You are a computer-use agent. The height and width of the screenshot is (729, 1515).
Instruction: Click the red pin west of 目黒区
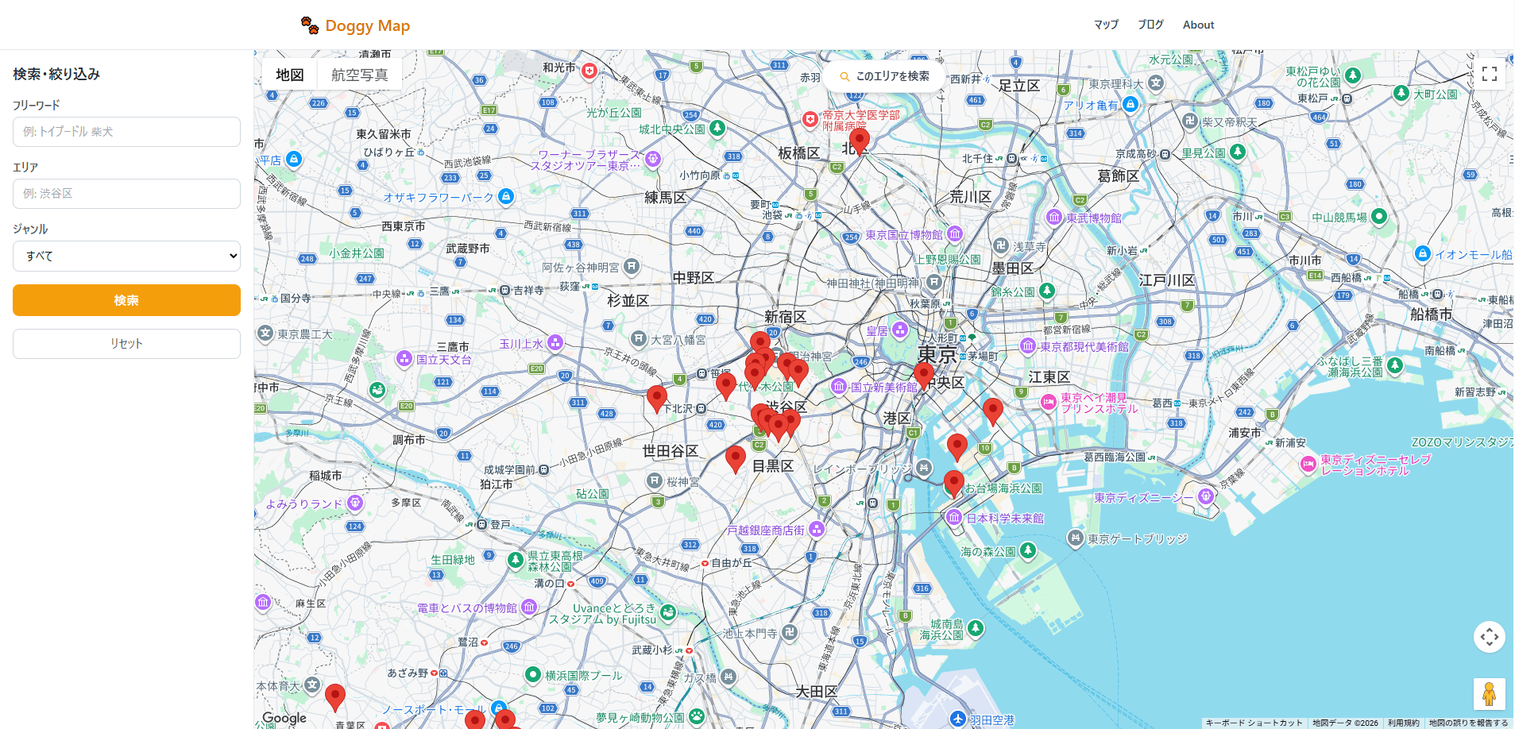(736, 459)
